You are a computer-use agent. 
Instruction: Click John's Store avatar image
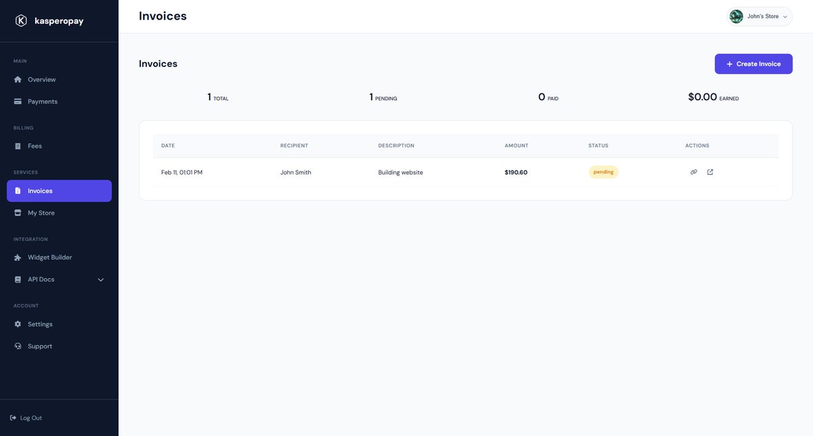(736, 16)
